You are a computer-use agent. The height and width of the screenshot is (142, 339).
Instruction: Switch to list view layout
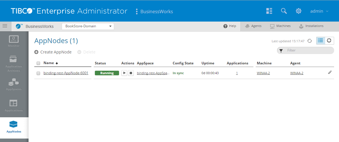321,41
